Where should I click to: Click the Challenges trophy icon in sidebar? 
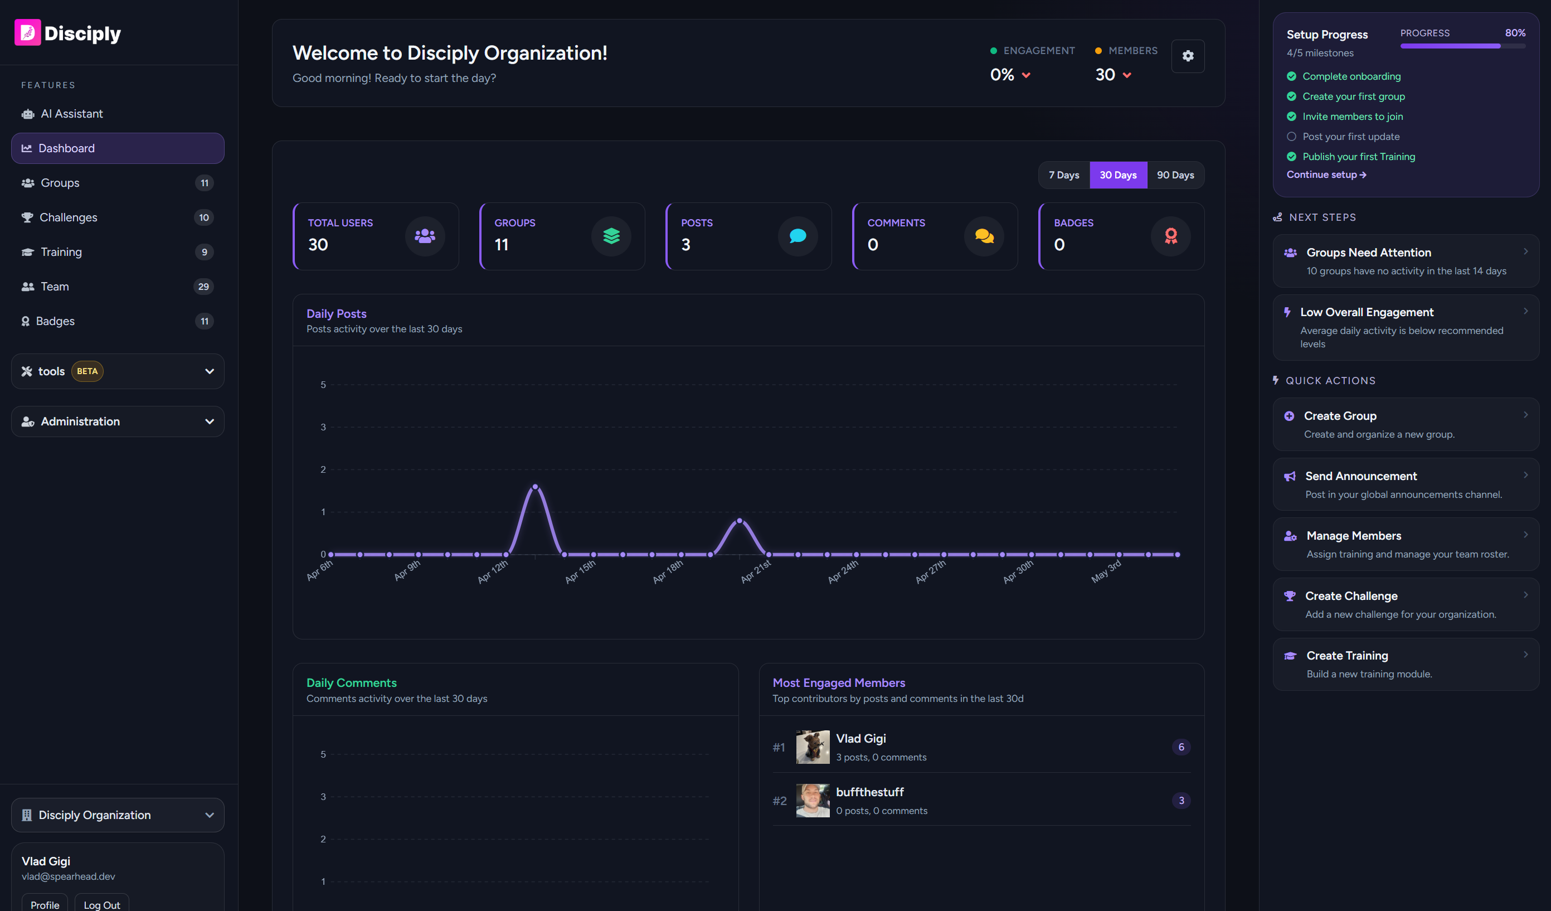tap(27, 217)
